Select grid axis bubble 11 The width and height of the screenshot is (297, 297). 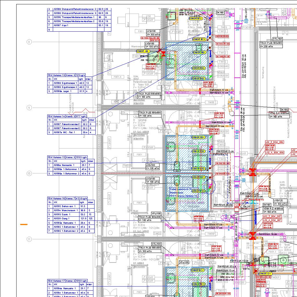click(29, 239)
